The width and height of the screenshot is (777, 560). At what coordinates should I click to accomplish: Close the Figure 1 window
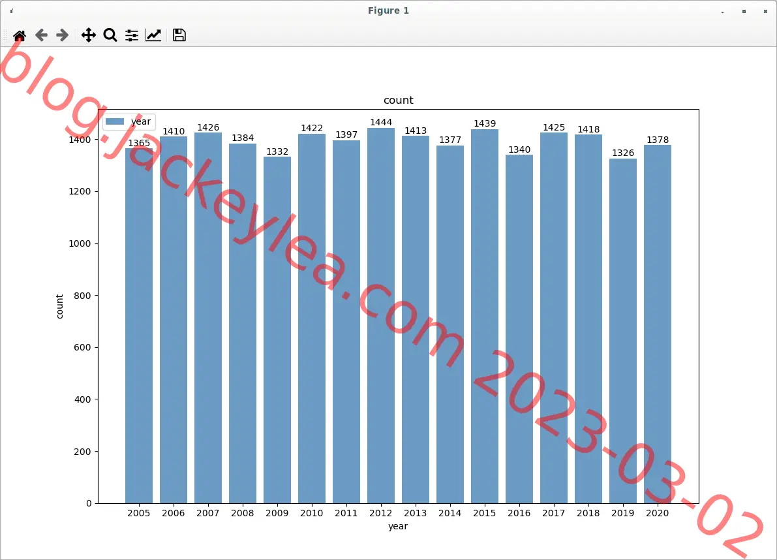tap(765, 11)
